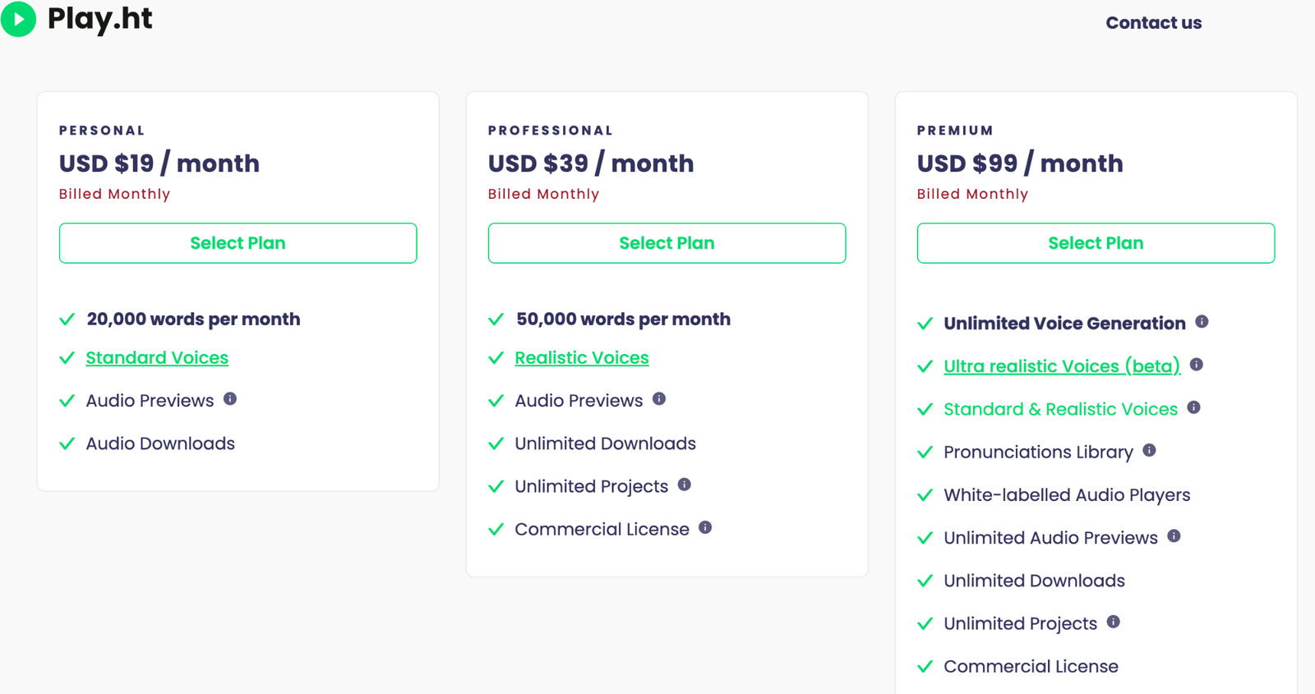Screen dimensions: 1315x694
Task: Show info for Premium Unlimited Projects
Action: click(1114, 622)
